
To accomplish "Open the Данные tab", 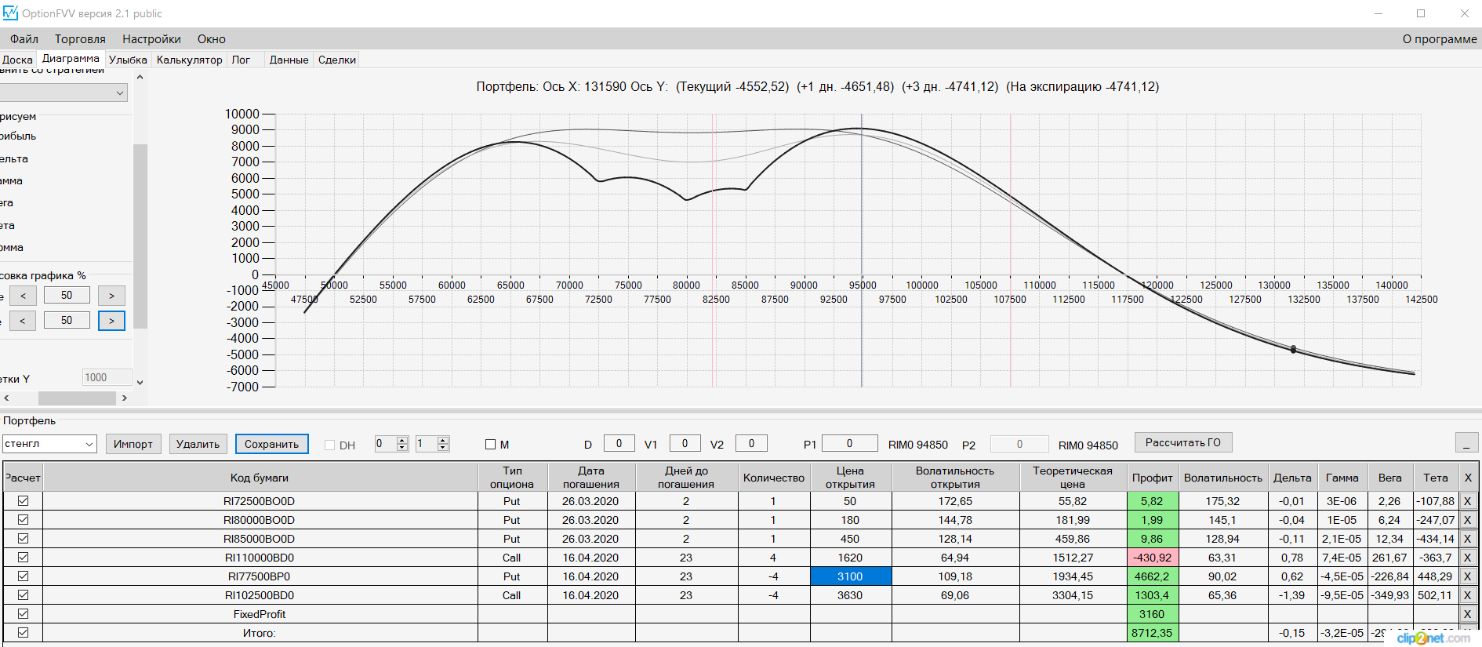I will pyautogui.click(x=289, y=60).
